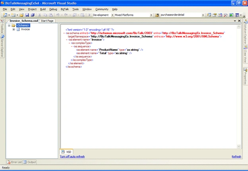248x171 pixels.
Task: Select the Invoice tree item
Action: click(25, 29)
